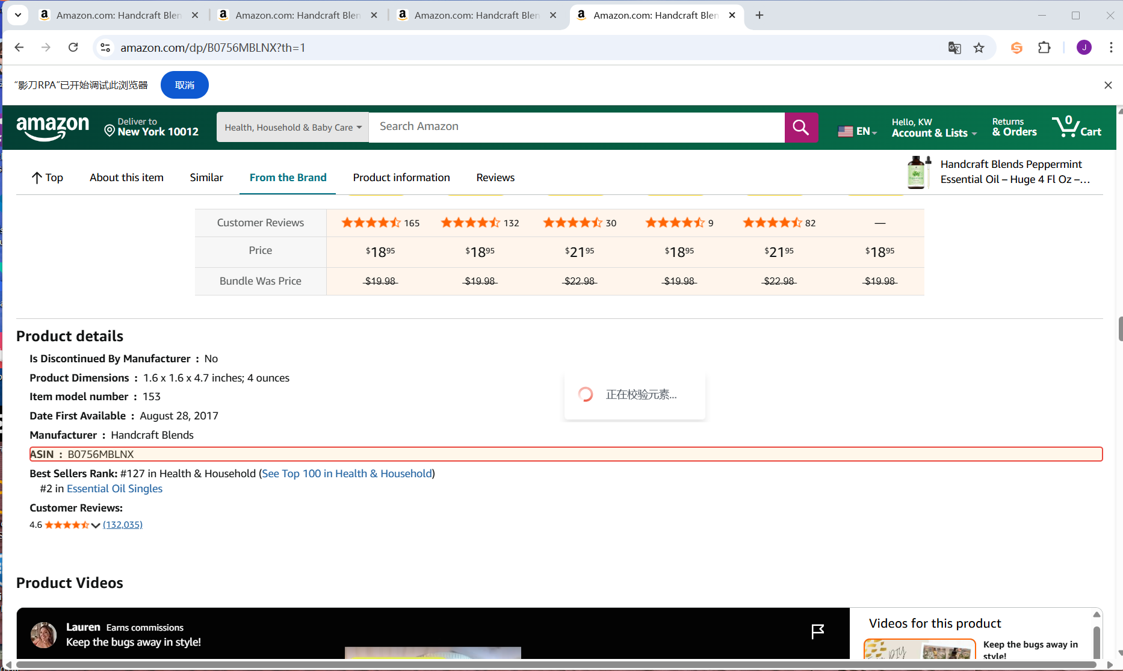1123x671 pixels.
Task: Expand the 4.6 star rating chevron
Action: (95, 525)
